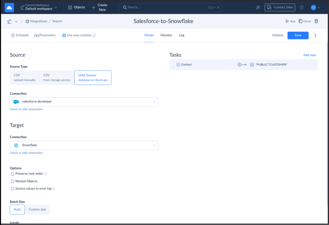Open the Current Workspace dropdown

click(39, 7)
